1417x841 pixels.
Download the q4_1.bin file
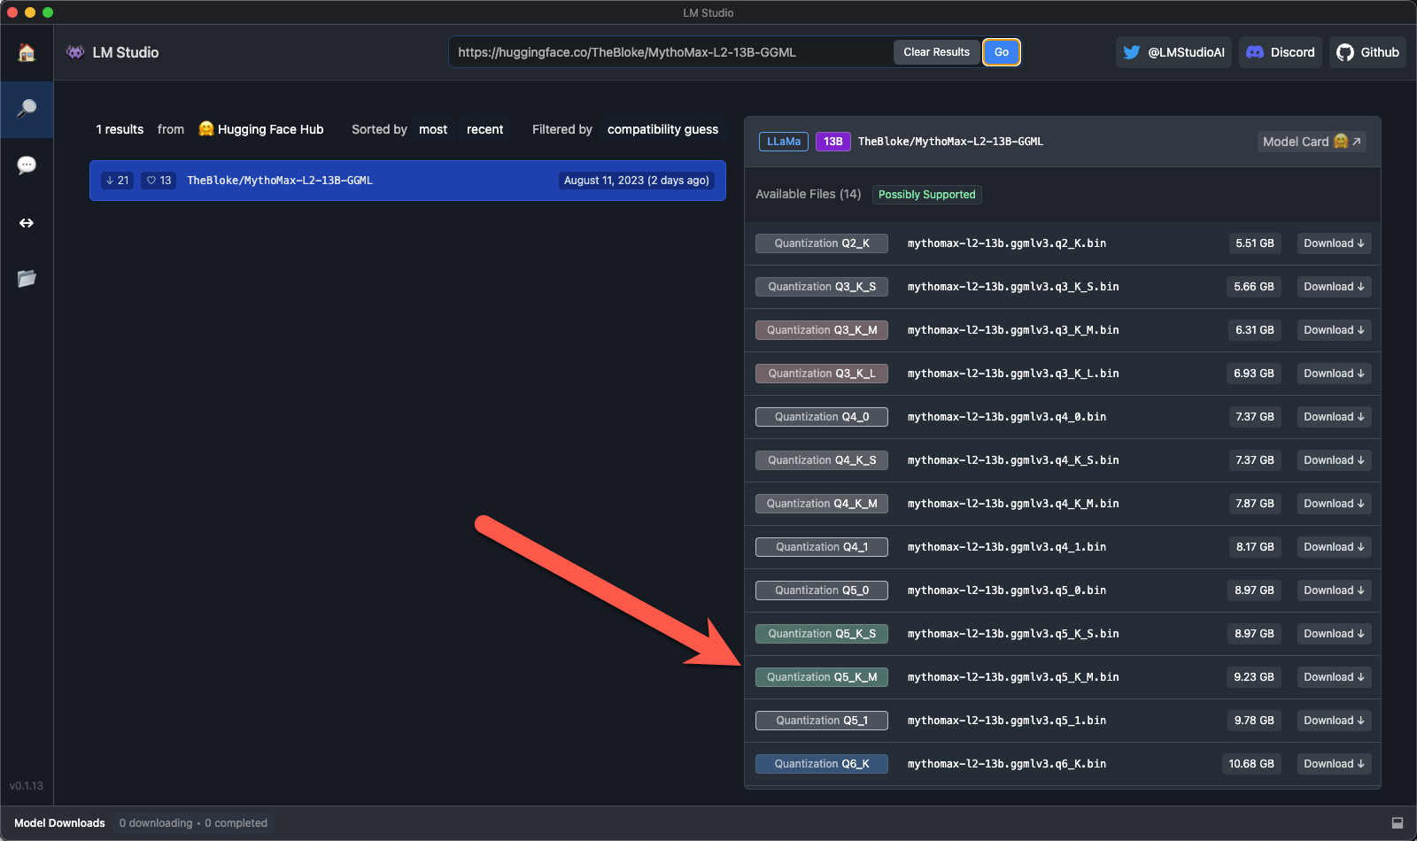(1334, 547)
